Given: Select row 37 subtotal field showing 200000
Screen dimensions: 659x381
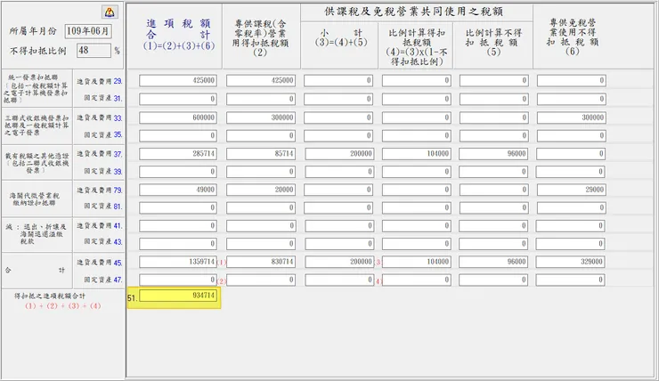Looking at the screenshot, I should pos(339,154).
